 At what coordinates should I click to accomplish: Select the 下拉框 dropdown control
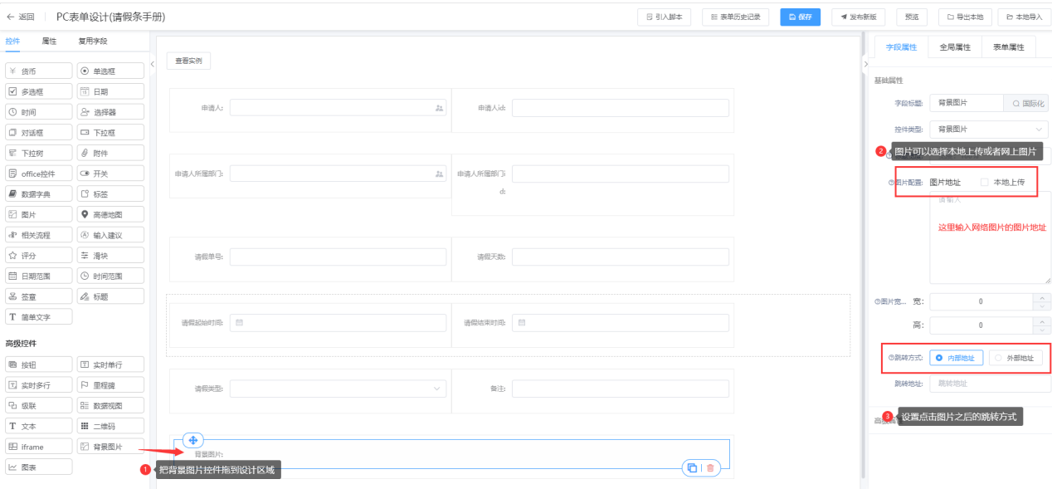tap(110, 132)
